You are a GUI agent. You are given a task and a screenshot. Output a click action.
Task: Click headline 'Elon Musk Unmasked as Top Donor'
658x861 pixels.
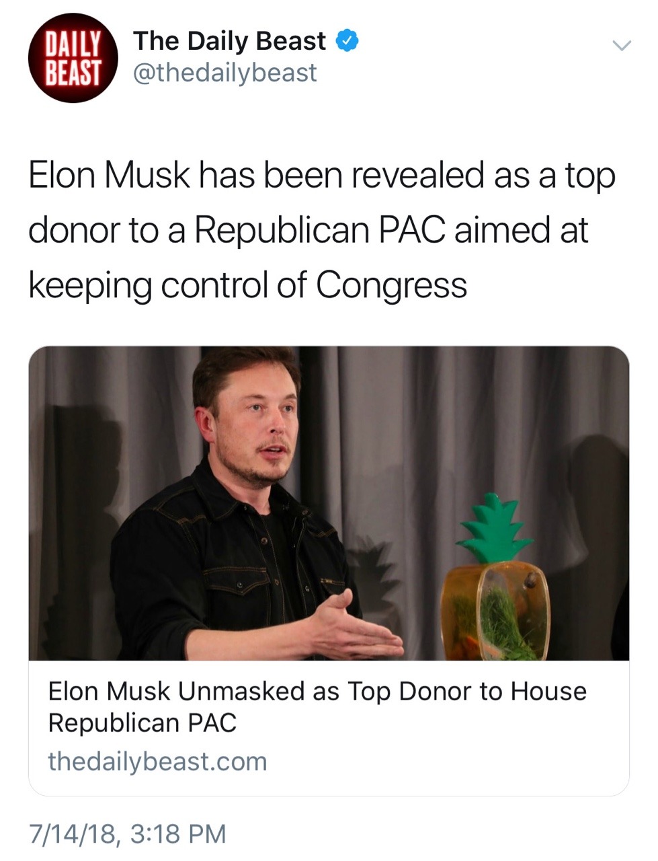point(317,691)
